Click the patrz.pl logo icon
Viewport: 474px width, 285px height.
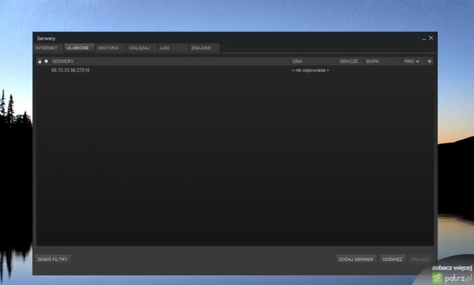tap(437, 277)
